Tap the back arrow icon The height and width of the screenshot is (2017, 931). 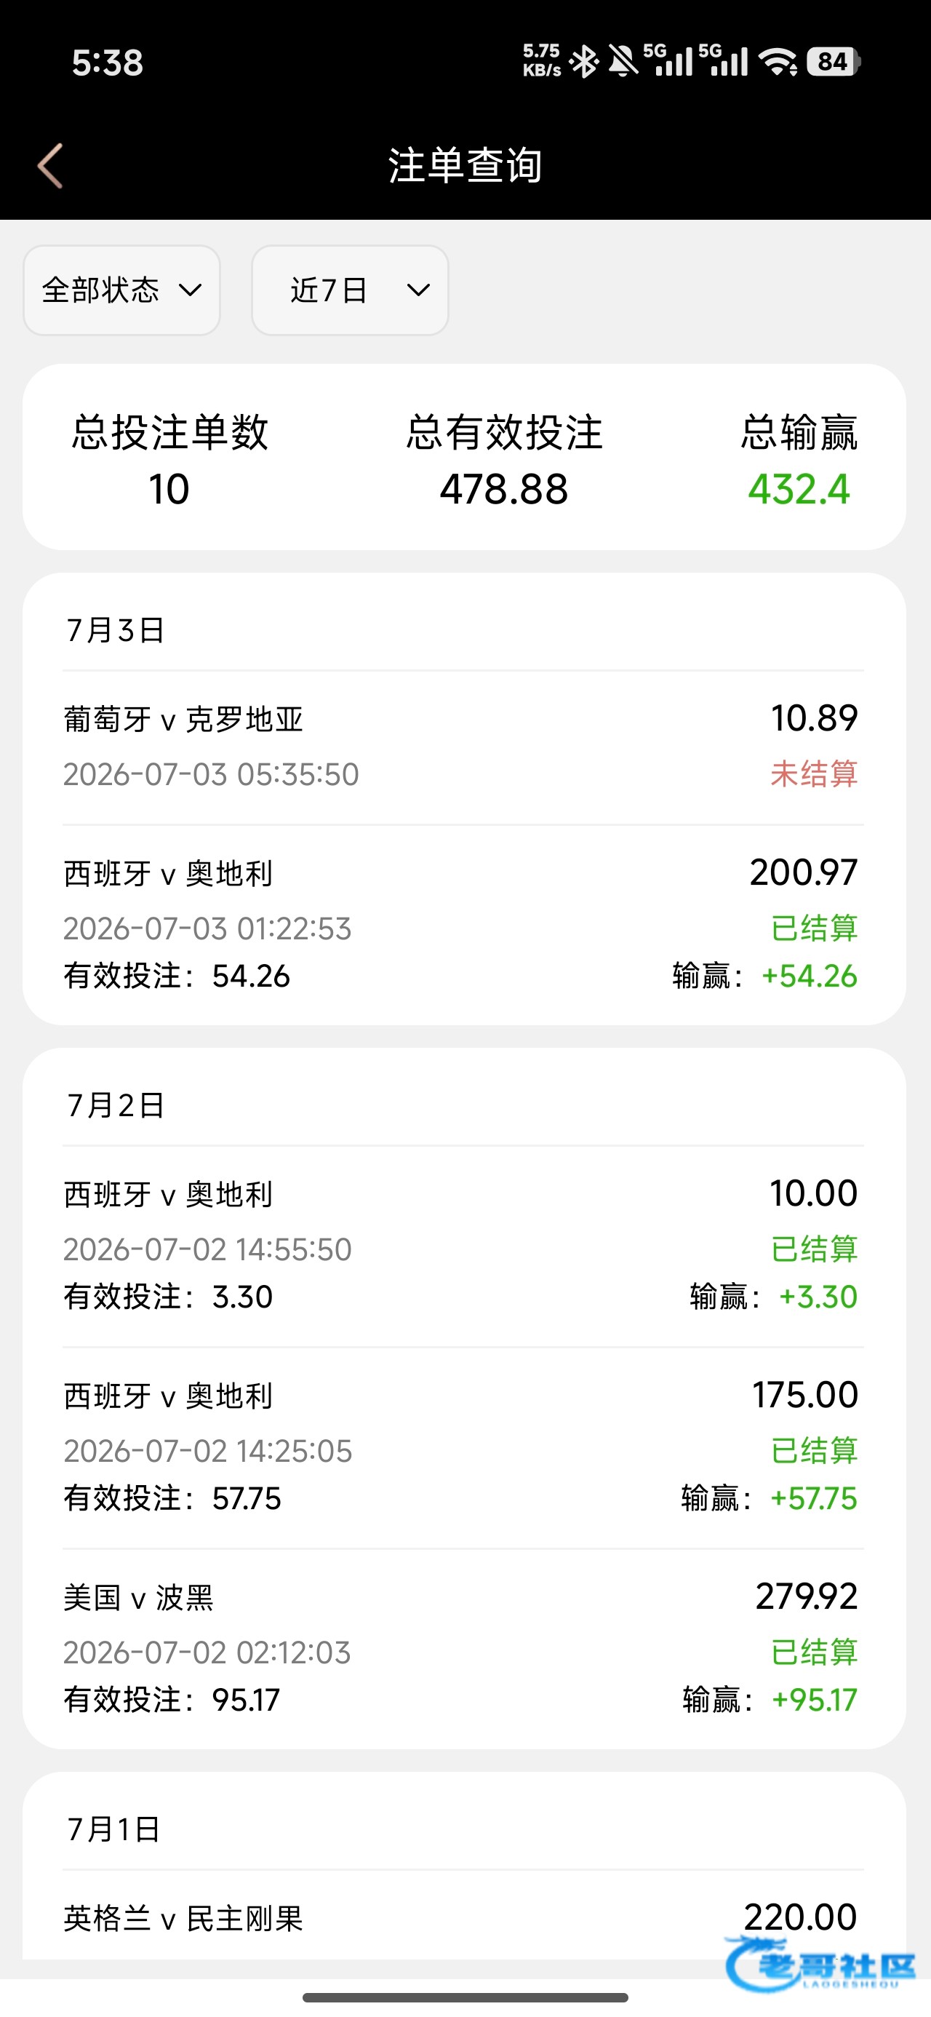tap(50, 166)
